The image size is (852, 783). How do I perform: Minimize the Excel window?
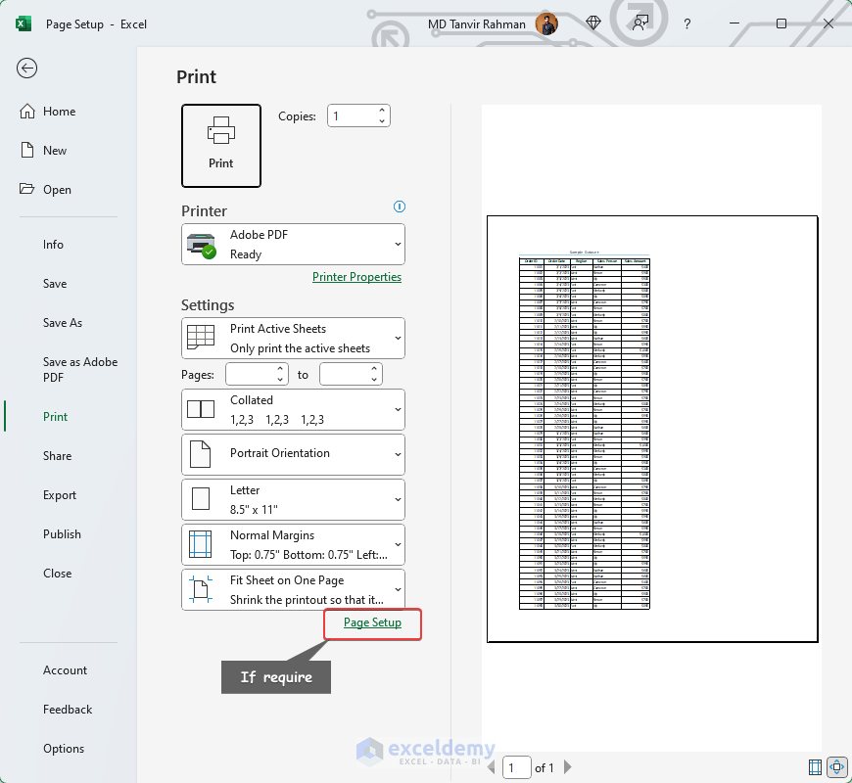[734, 23]
